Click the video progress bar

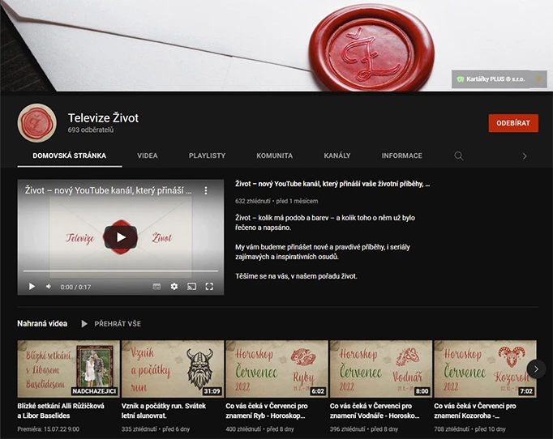(x=121, y=271)
